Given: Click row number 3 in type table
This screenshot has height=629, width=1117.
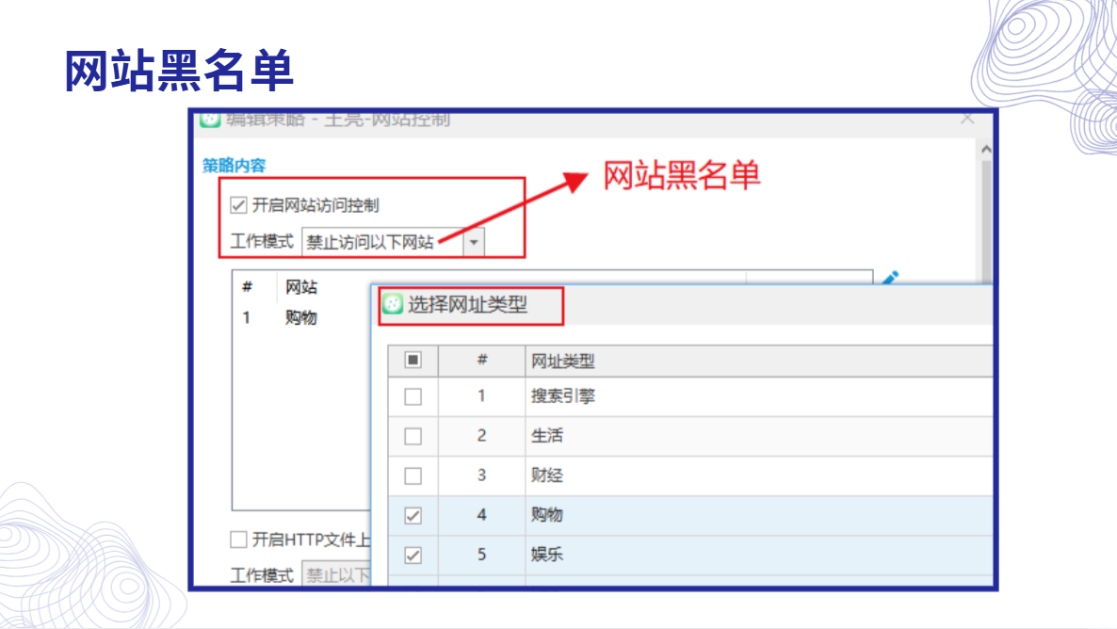Looking at the screenshot, I should point(481,476).
